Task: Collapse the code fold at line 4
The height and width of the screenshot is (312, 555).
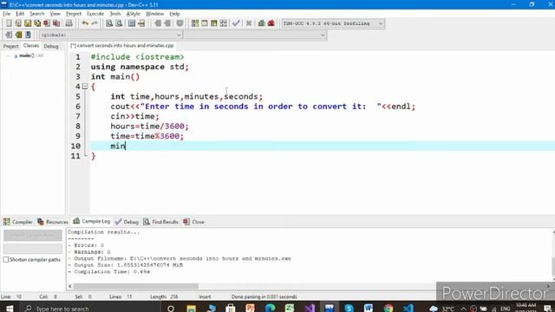Action: point(85,87)
